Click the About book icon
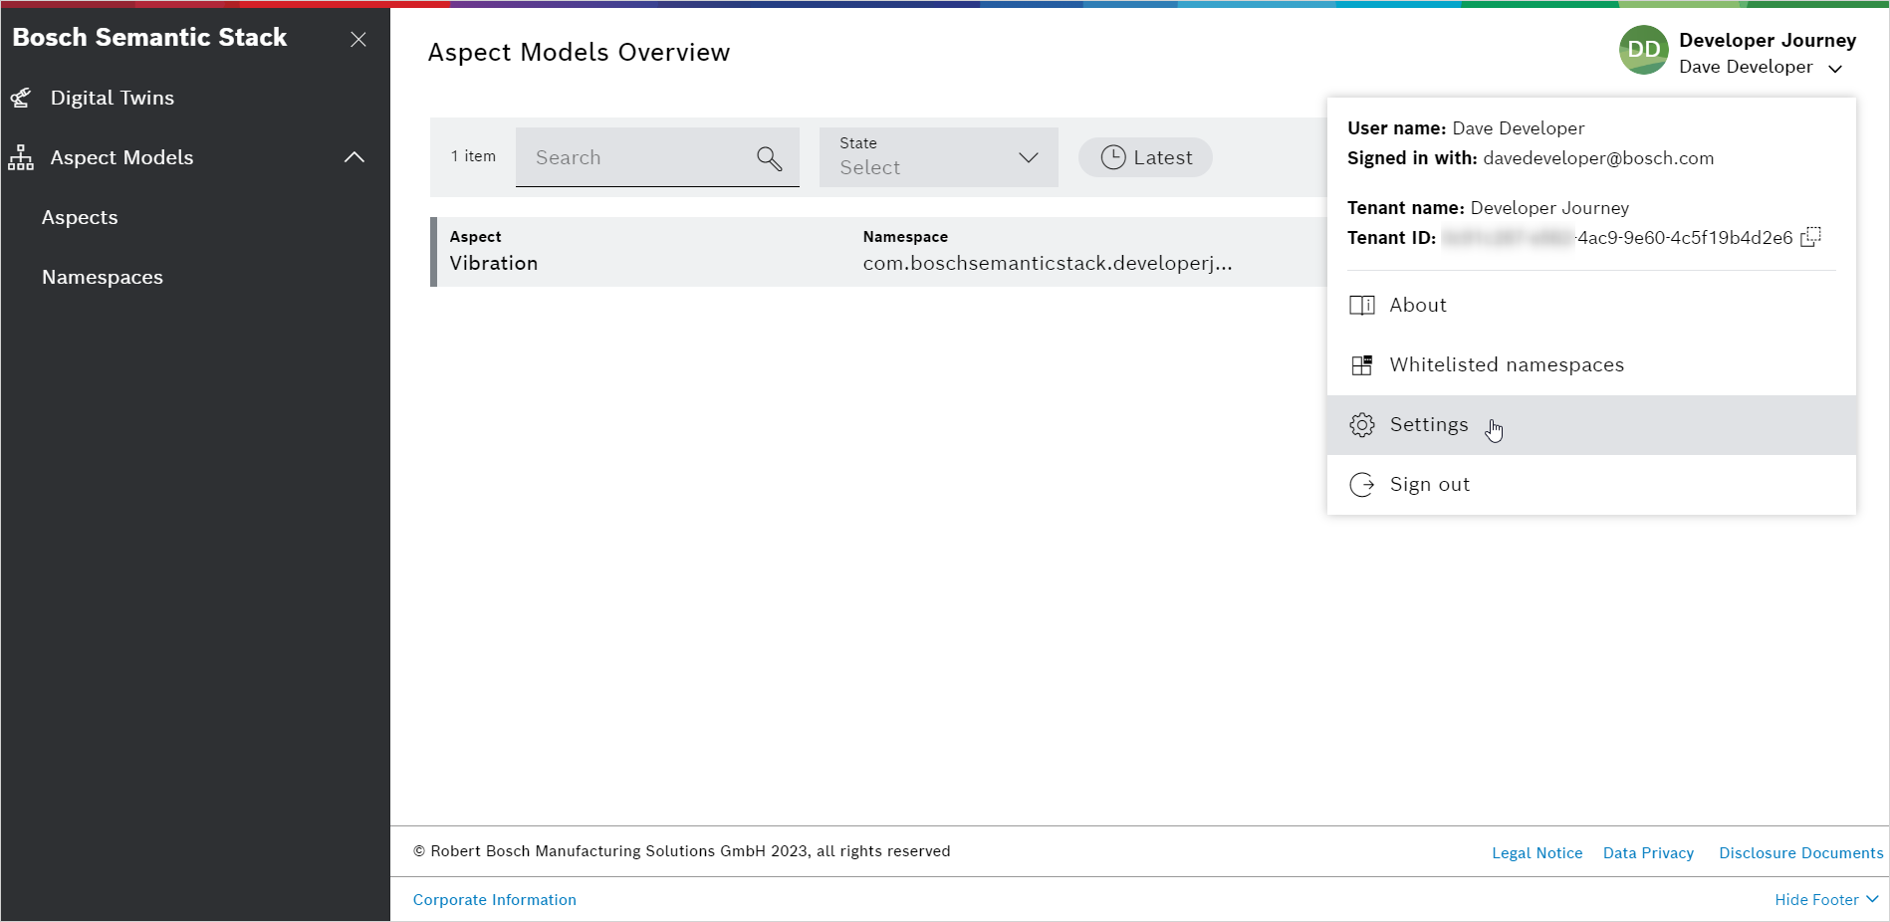The height and width of the screenshot is (922, 1890). click(1361, 306)
